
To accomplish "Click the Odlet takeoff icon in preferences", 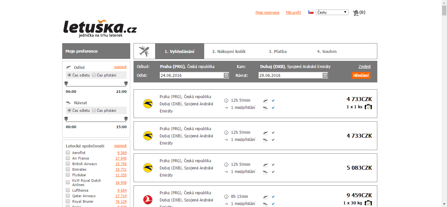I will point(68,67).
